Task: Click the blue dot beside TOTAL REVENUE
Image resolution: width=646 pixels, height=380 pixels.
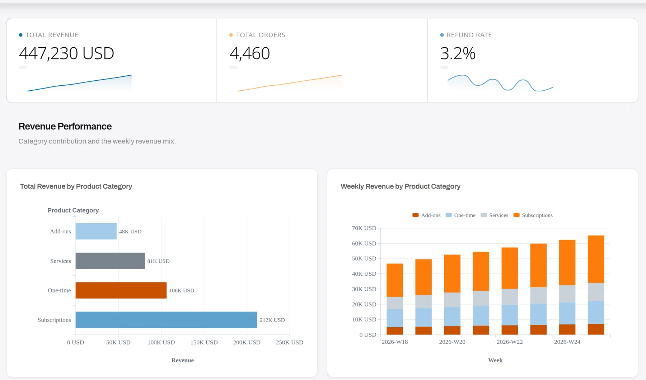Action: [21, 35]
